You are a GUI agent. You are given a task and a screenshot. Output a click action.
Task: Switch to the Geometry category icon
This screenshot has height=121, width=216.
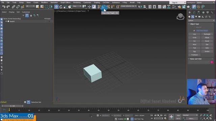click(x=189, y=17)
